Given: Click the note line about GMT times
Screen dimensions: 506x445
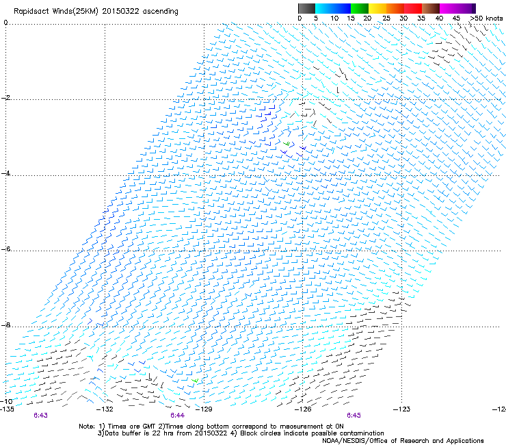Looking at the screenshot, I should (x=211, y=427).
